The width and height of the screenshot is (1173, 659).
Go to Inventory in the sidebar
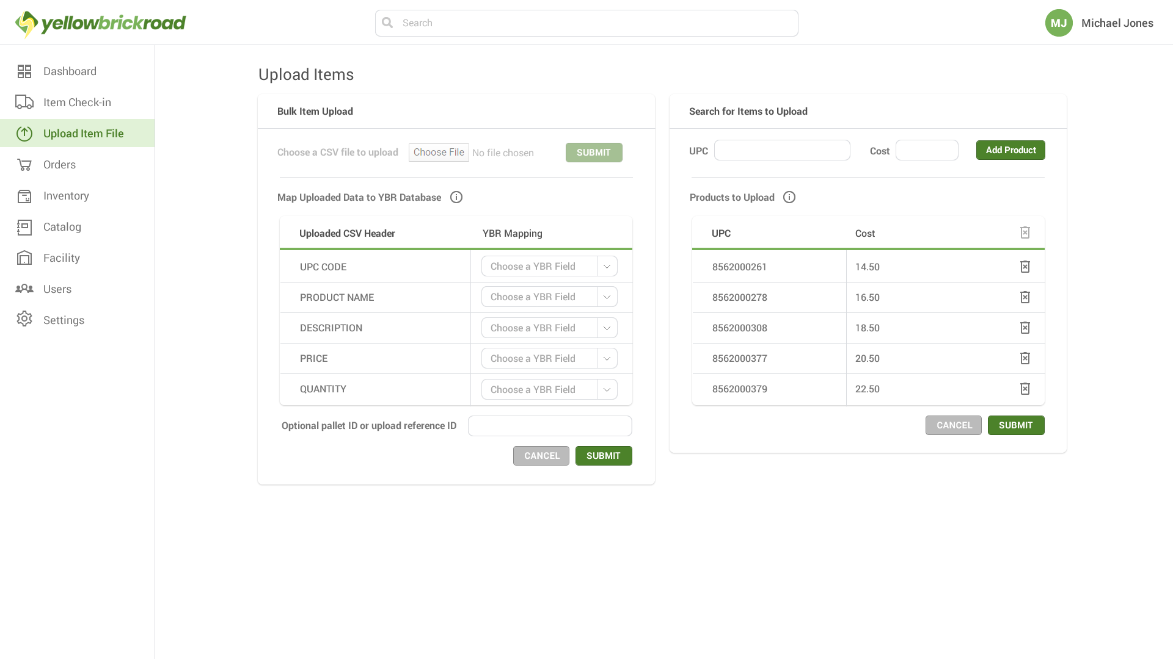coord(66,196)
